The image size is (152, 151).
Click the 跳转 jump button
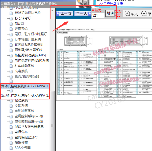click(x=110, y=13)
